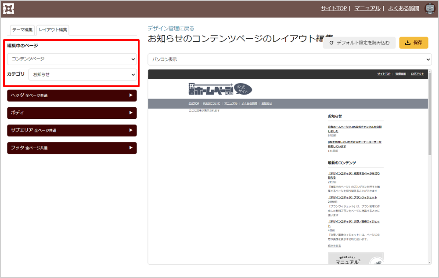Open the カテゴリ お知らせ dropdown
Screen dimensions: 439x278
83,75
